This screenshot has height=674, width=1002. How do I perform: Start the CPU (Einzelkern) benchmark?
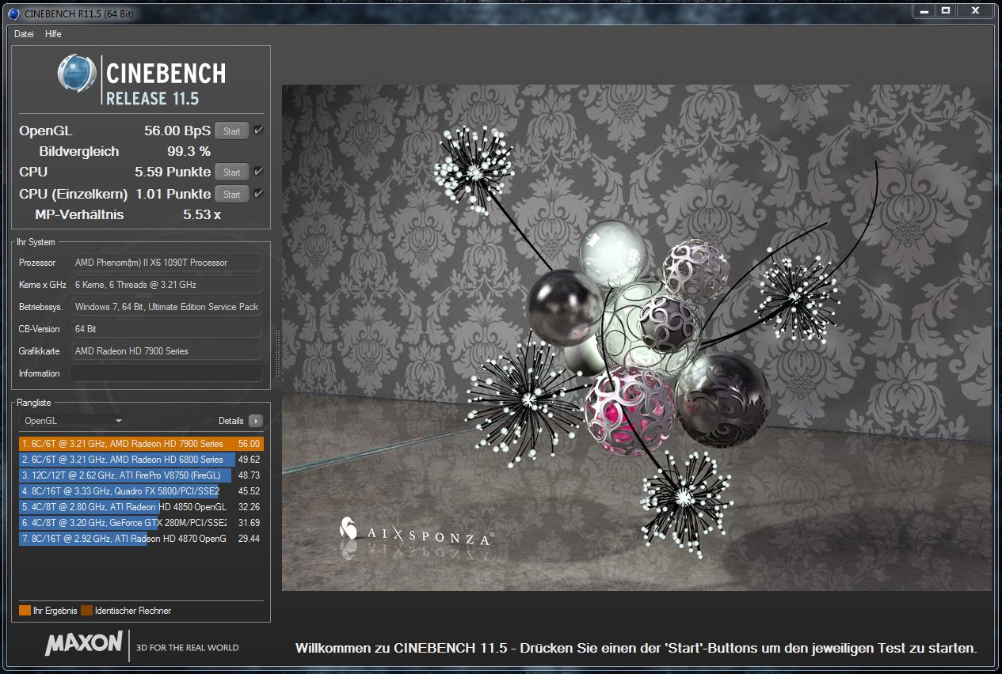[232, 194]
